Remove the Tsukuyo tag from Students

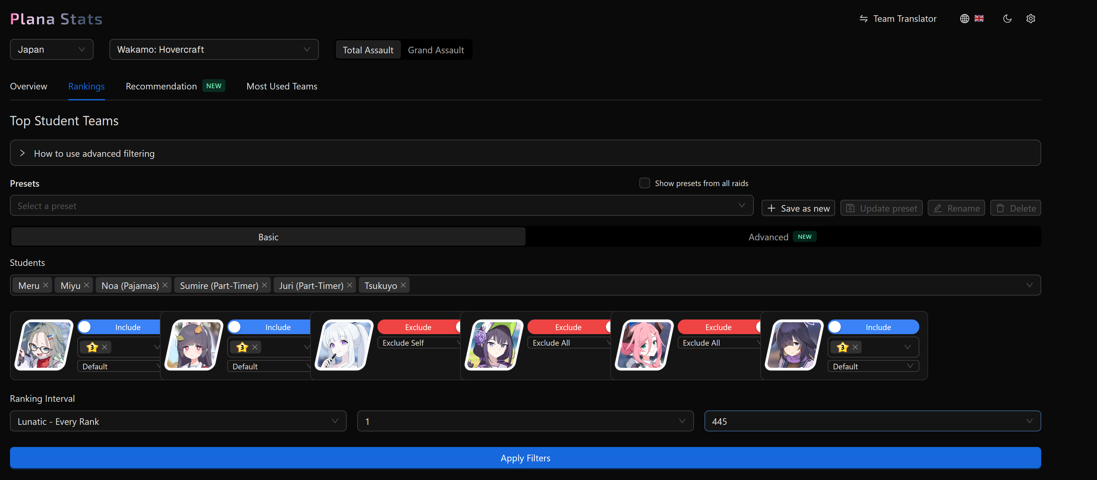pyautogui.click(x=403, y=285)
